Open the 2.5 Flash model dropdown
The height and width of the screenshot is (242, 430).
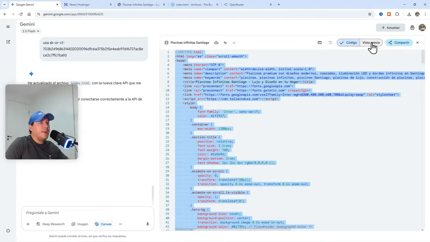(x=30, y=31)
